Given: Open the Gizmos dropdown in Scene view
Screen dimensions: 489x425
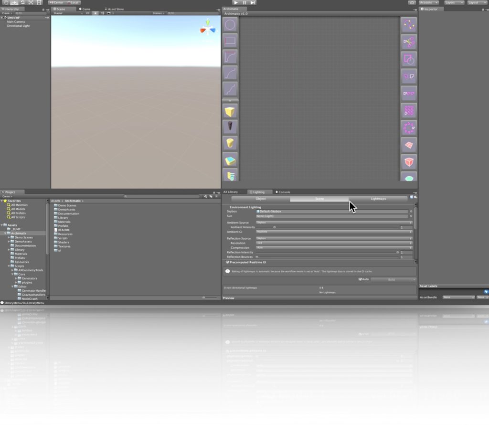Looking at the screenshot, I should tap(159, 13).
